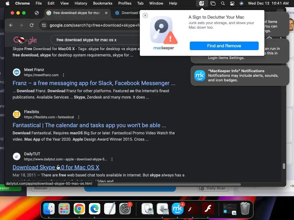Image resolution: width=294 pixels, height=220 pixels.
Task: Click the Google search box
Action: [x=96, y=40]
